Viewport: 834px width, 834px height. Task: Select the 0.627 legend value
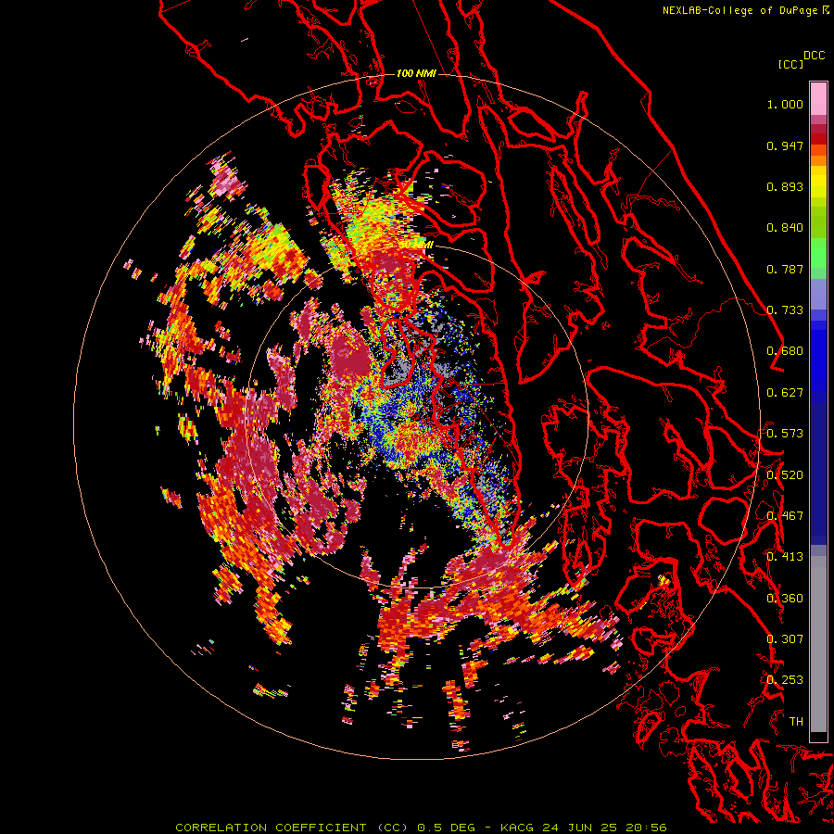point(785,393)
